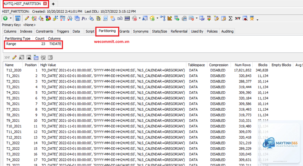Click the Blocks value 340,828
303x166 pixels.
(262, 70)
